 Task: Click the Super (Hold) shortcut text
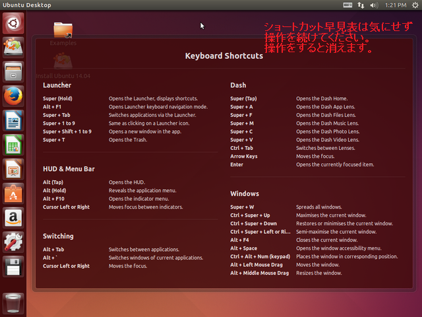[x=57, y=98]
